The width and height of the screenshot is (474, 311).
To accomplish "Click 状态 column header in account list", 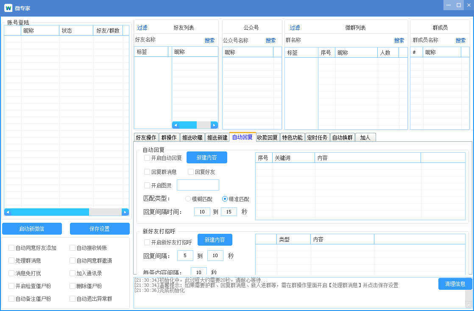I will pos(76,31).
